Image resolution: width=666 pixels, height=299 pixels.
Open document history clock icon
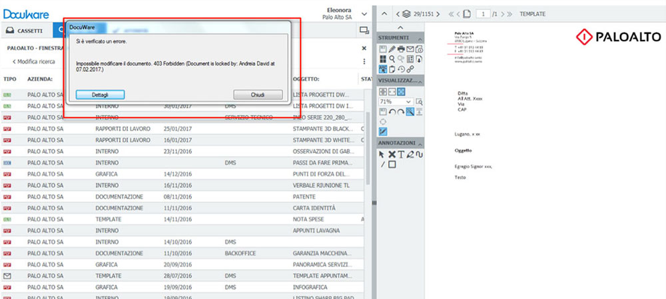(x=401, y=69)
